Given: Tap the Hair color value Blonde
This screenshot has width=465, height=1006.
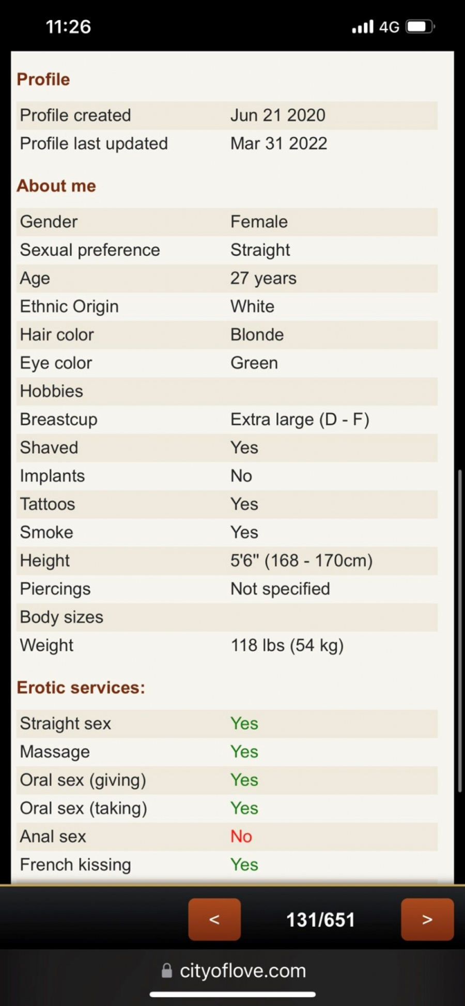Looking at the screenshot, I should pos(257,334).
